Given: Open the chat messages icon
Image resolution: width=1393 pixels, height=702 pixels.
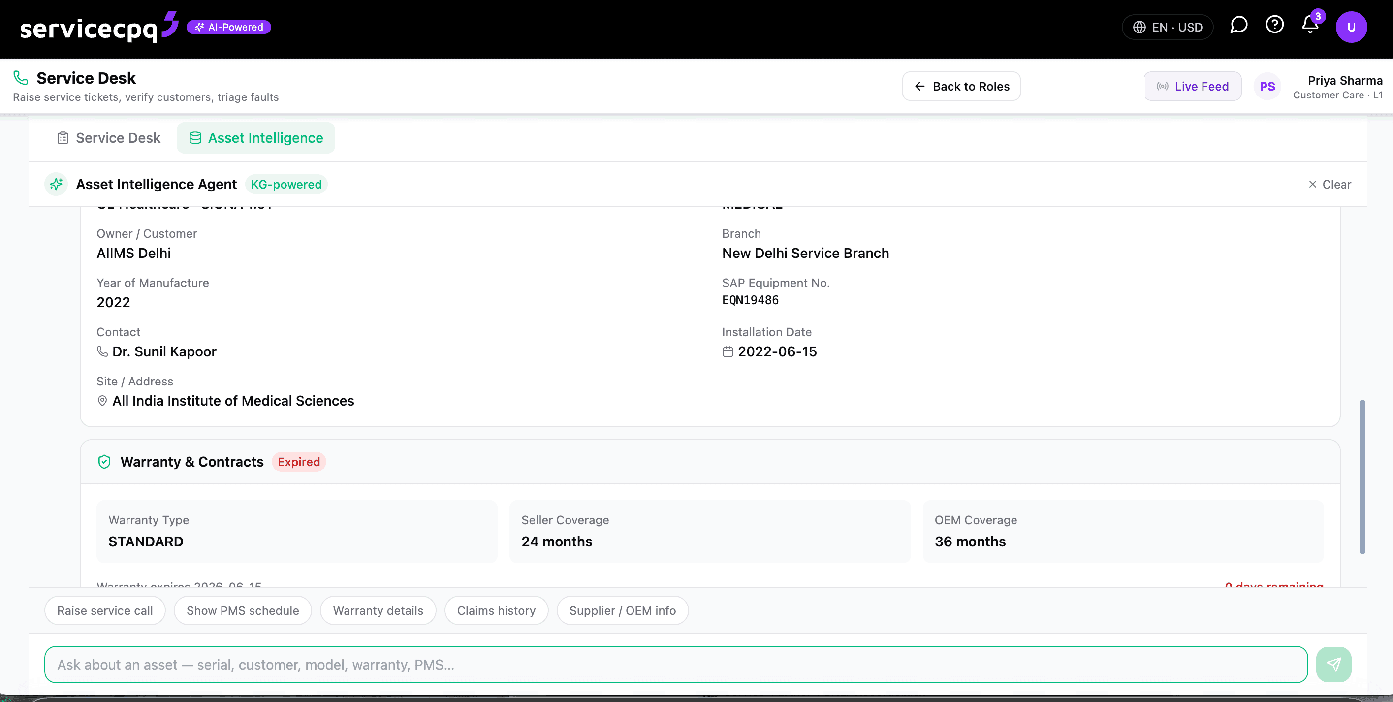Looking at the screenshot, I should click(x=1238, y=26).
